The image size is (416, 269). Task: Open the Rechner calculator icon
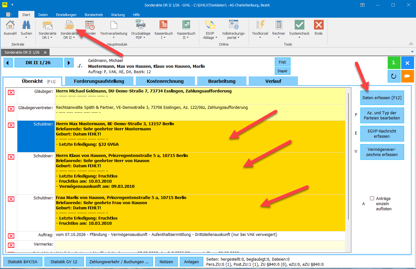(x=279, y=25)
